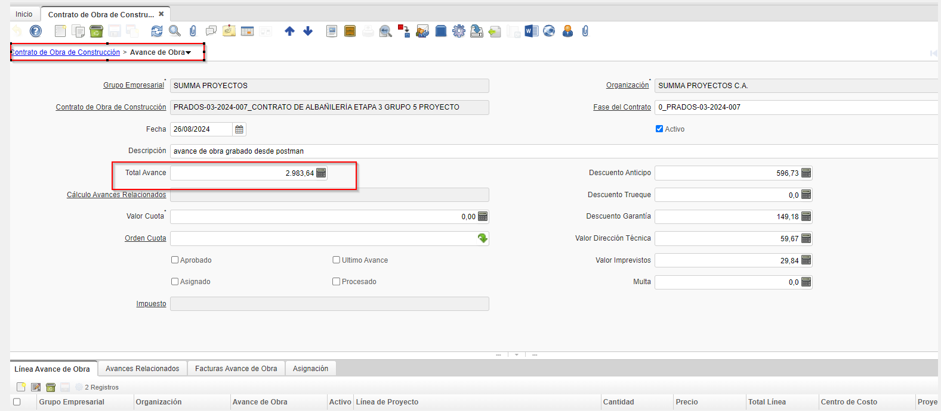Click into the Descripción text field
This screenshot has width=941, height=411.
click(537, 151)
